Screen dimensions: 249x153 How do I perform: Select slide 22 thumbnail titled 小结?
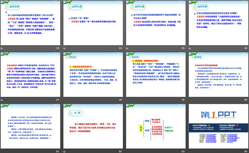click(x=93, y=126)
